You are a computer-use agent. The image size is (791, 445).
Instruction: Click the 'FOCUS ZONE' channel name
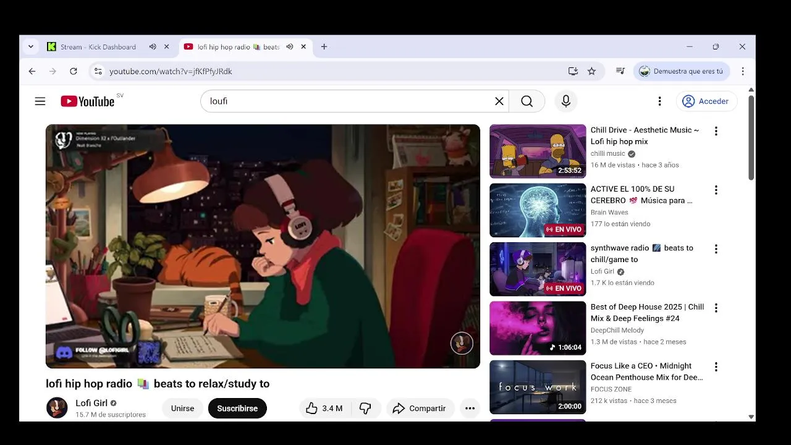(611, 389)
